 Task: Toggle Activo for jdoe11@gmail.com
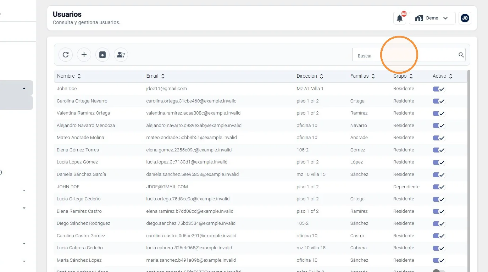(x=439, y=89)
